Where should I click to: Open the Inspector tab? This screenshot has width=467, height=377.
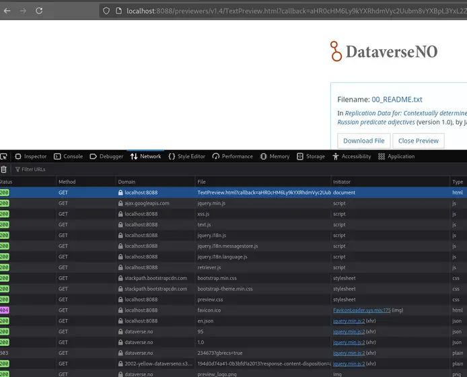coord(31,156)
